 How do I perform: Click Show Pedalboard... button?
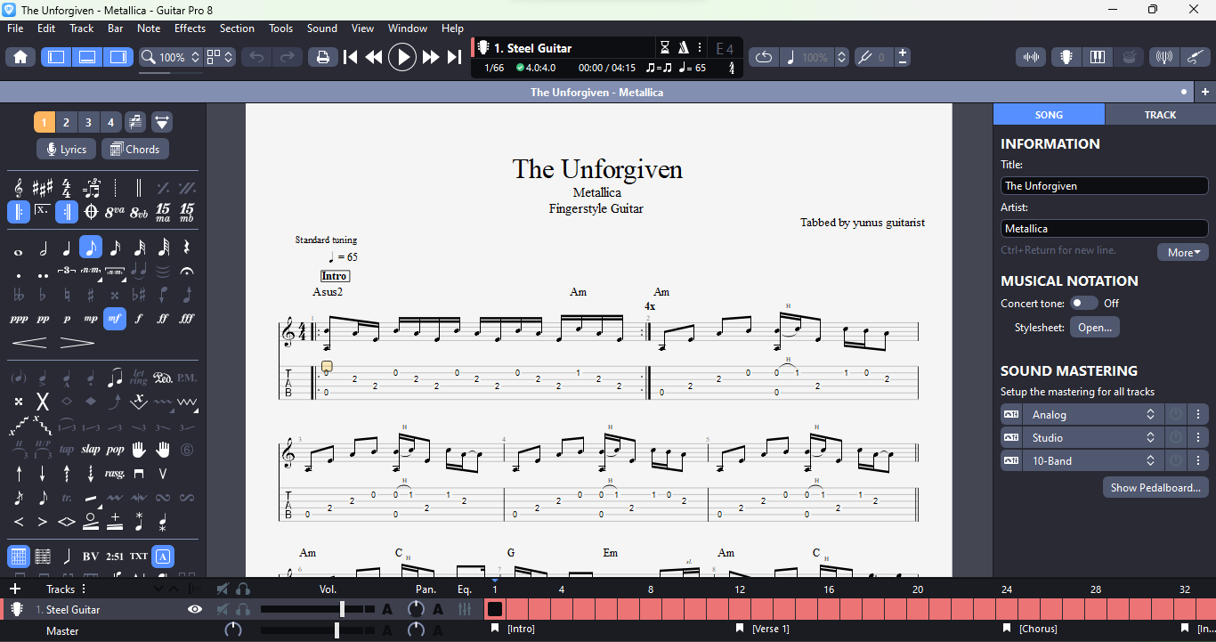(1155, 487)
